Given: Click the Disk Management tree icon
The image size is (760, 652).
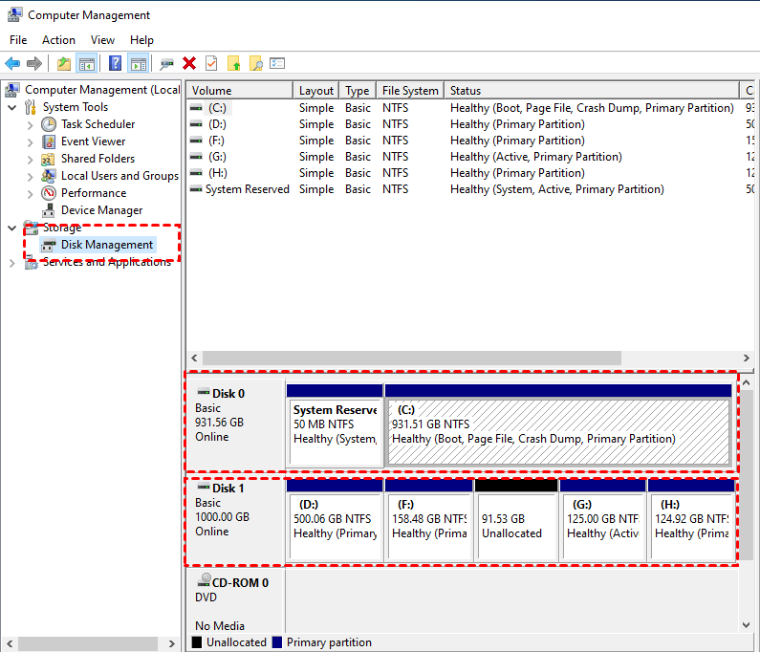Looking at the screenshot, I should [48, 246].
